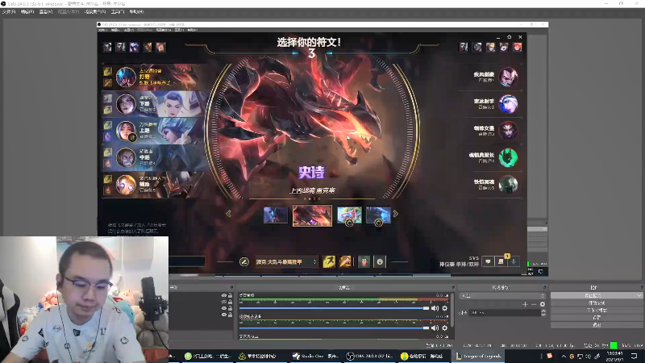Open OBS 设置 settings button
Image resolution: width=645 pixels, height=363 pixels.
(597, 318)
